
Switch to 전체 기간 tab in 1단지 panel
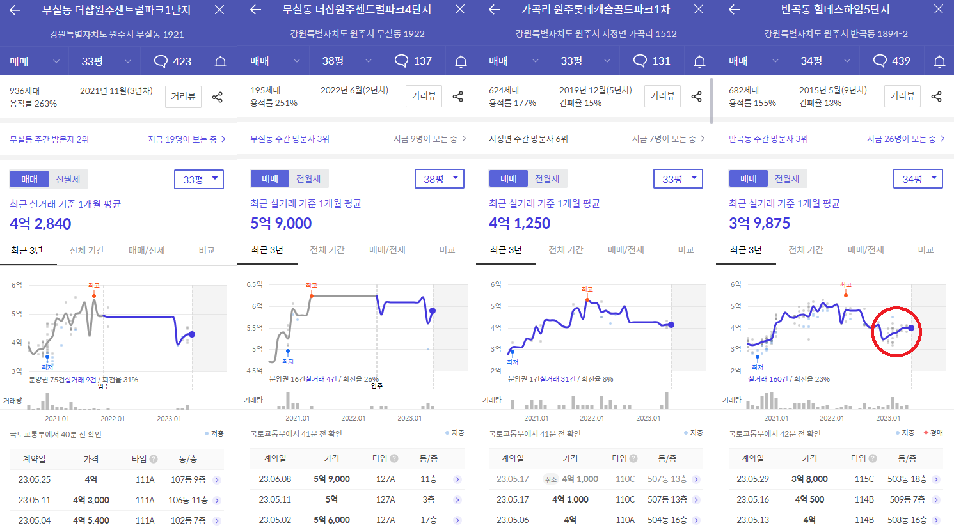tap(86, 251)
